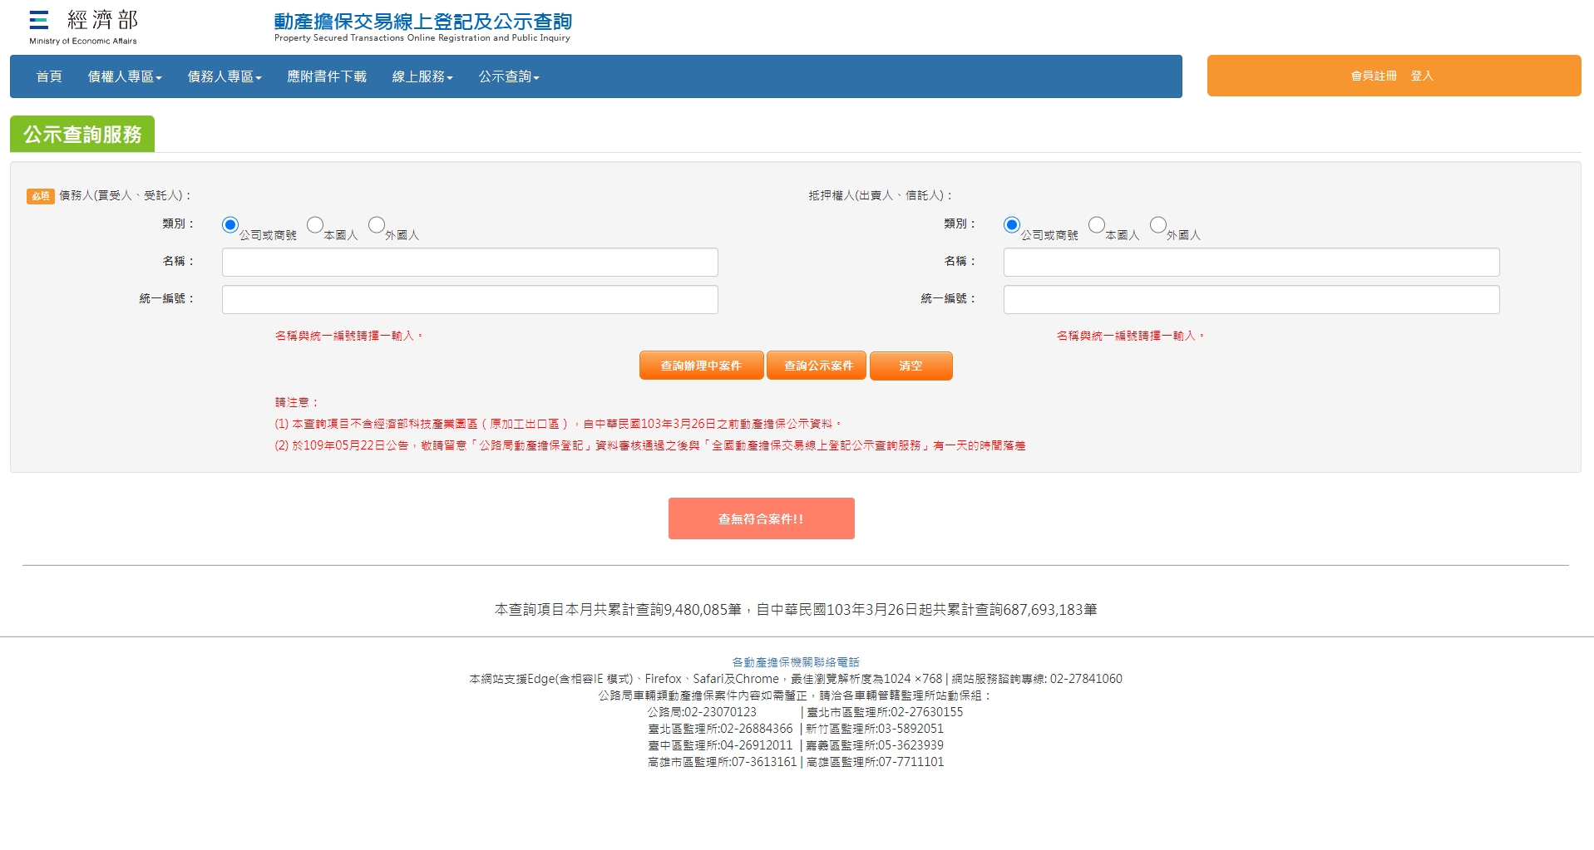
Task: Click the notice line beginning with (1)
Action: [559, 424]
